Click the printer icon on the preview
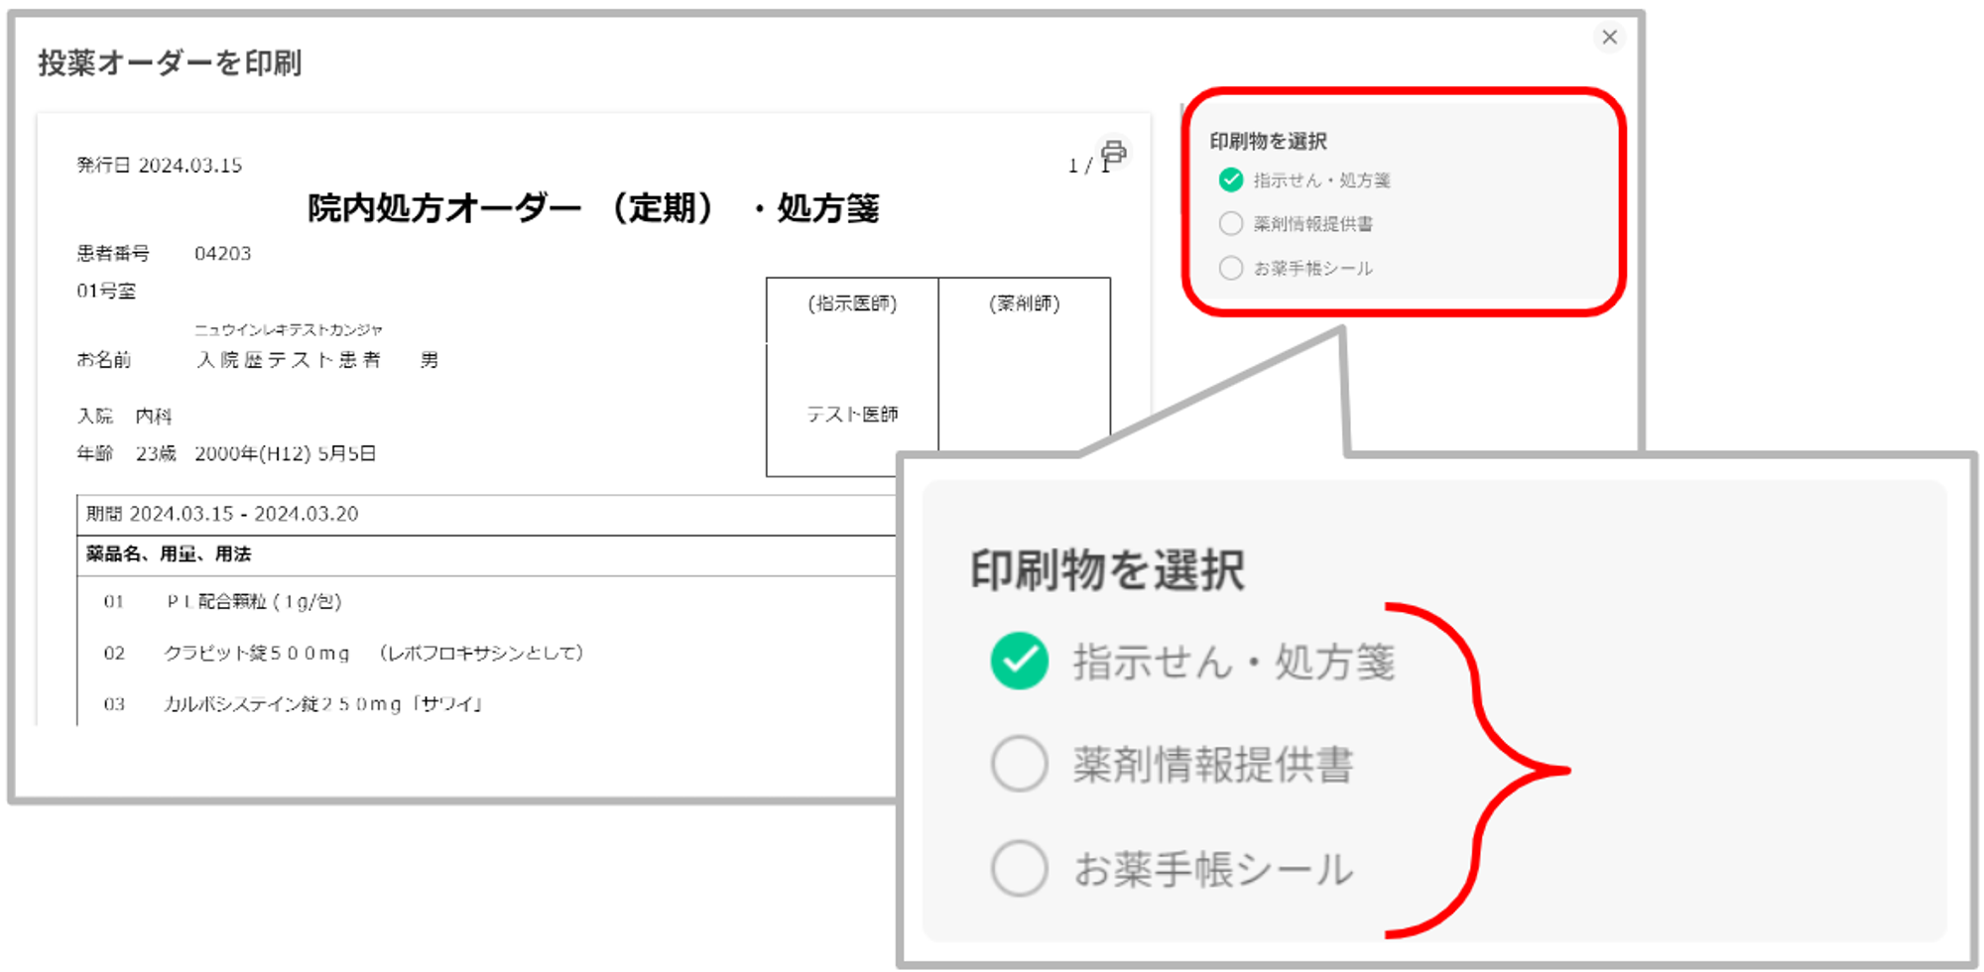 coord(1113,153)
